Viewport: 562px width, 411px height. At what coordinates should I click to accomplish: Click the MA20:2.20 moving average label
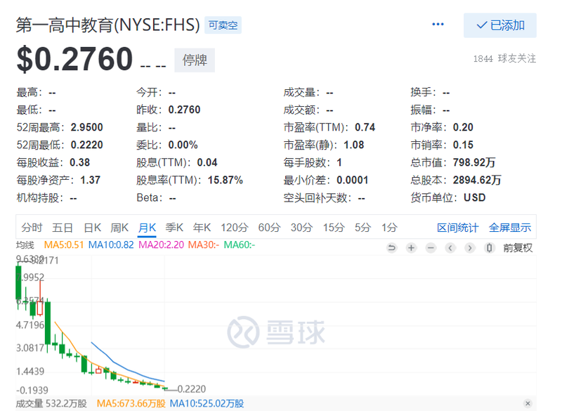coord(162,245)
